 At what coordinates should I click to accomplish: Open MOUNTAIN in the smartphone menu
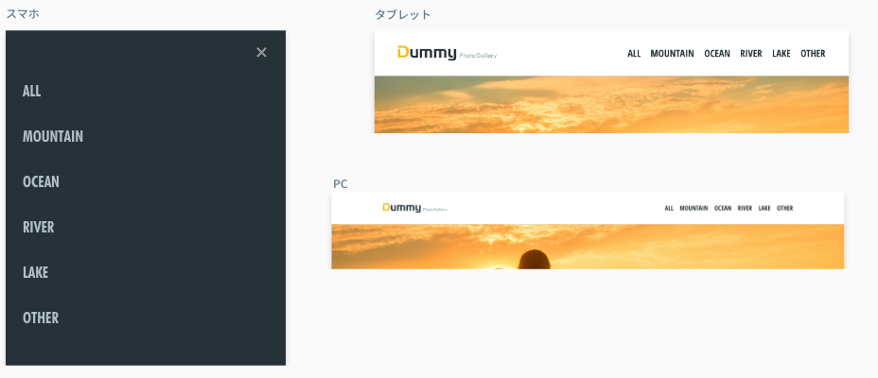53,136
